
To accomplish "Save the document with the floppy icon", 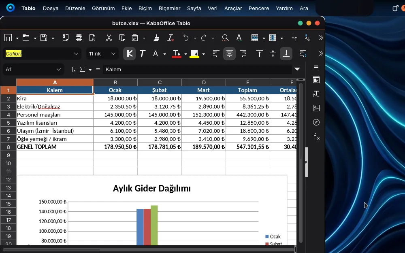I will [x=44, y=38].
